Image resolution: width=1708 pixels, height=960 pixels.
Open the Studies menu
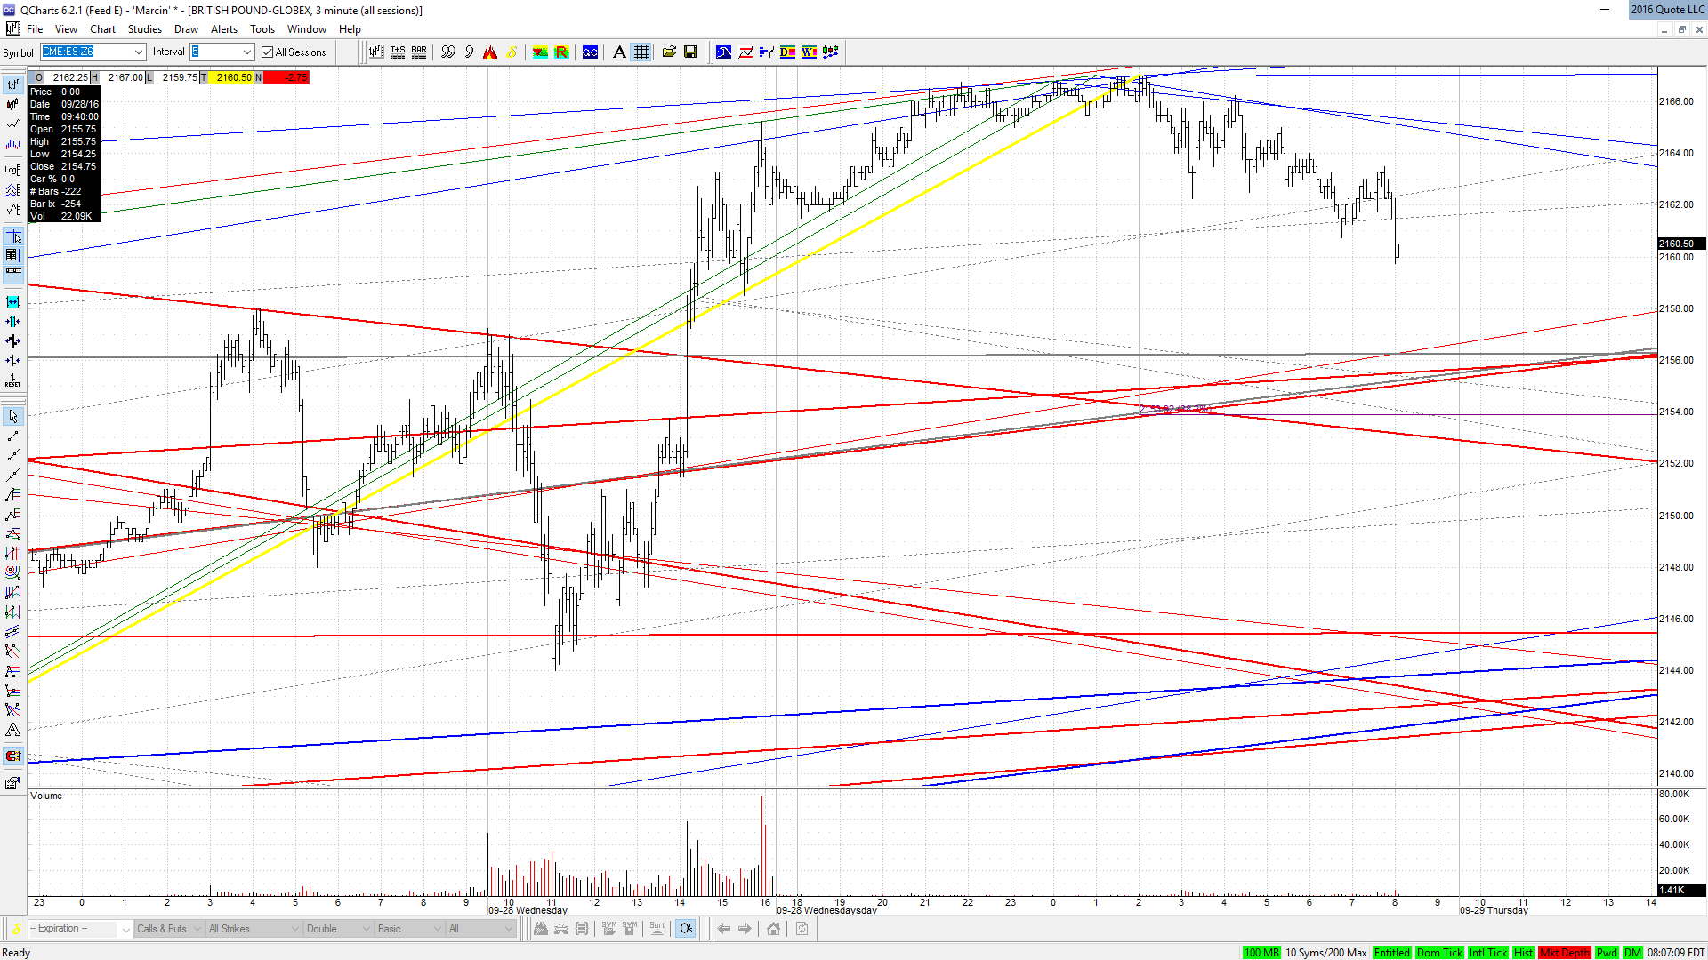(x=145, y=29)
